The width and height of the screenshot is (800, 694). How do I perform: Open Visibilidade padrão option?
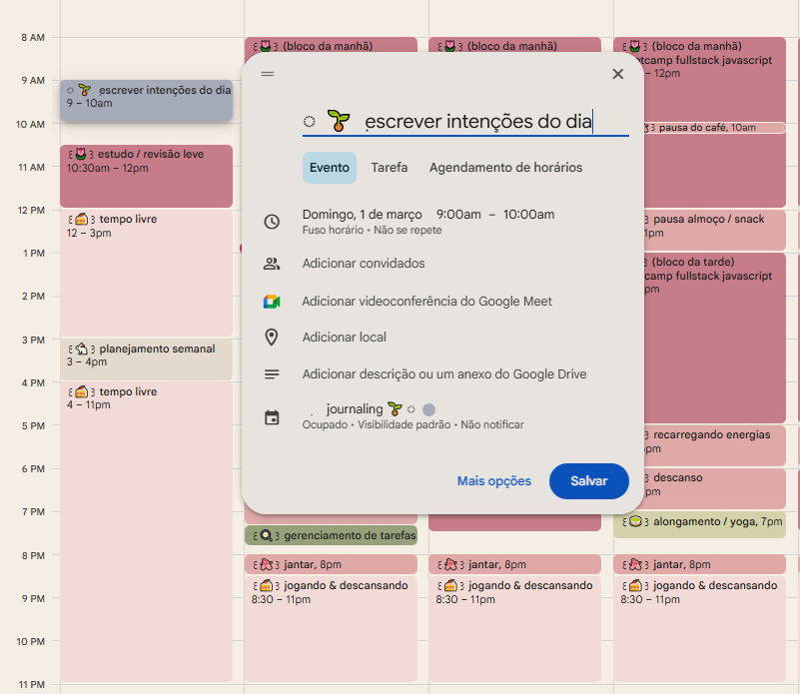point(404,425)
